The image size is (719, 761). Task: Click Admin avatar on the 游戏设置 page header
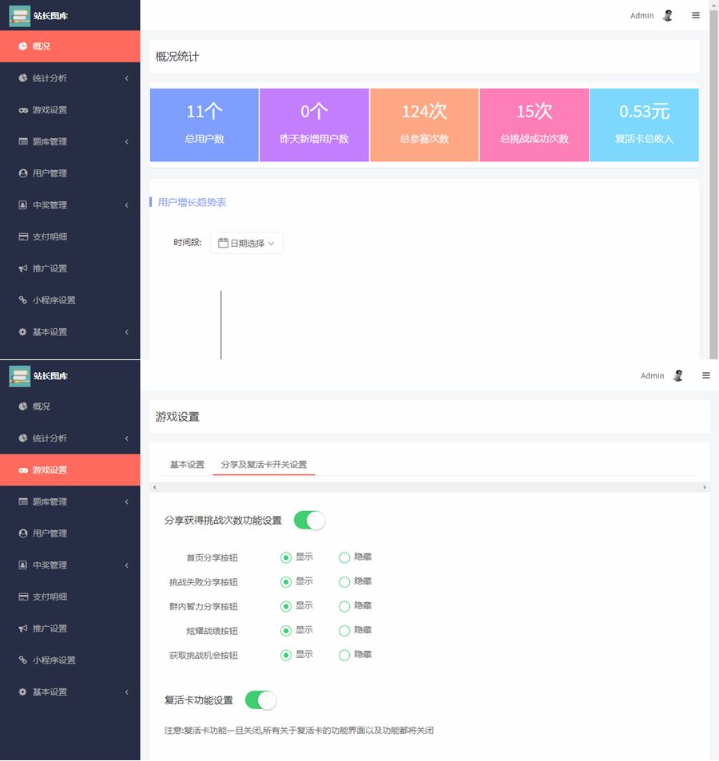click(x=678, y=375)
